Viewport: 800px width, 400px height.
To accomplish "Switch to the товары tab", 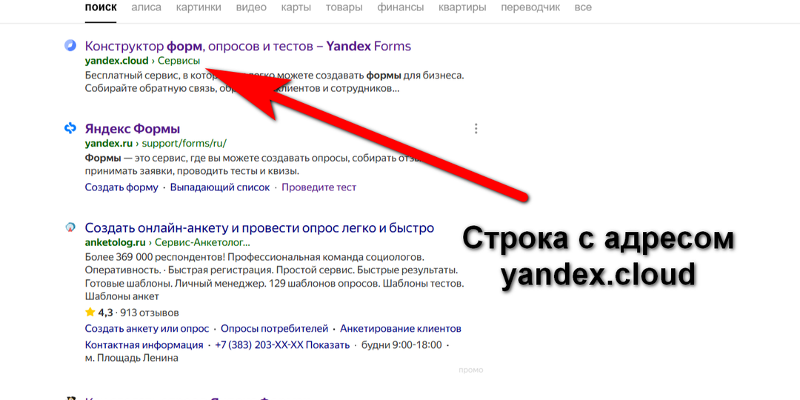I will click(344, 7).
